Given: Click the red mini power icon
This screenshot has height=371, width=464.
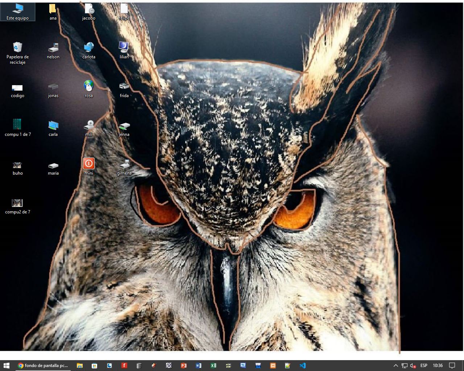Looking at the screenshot, I should [89, 163].
